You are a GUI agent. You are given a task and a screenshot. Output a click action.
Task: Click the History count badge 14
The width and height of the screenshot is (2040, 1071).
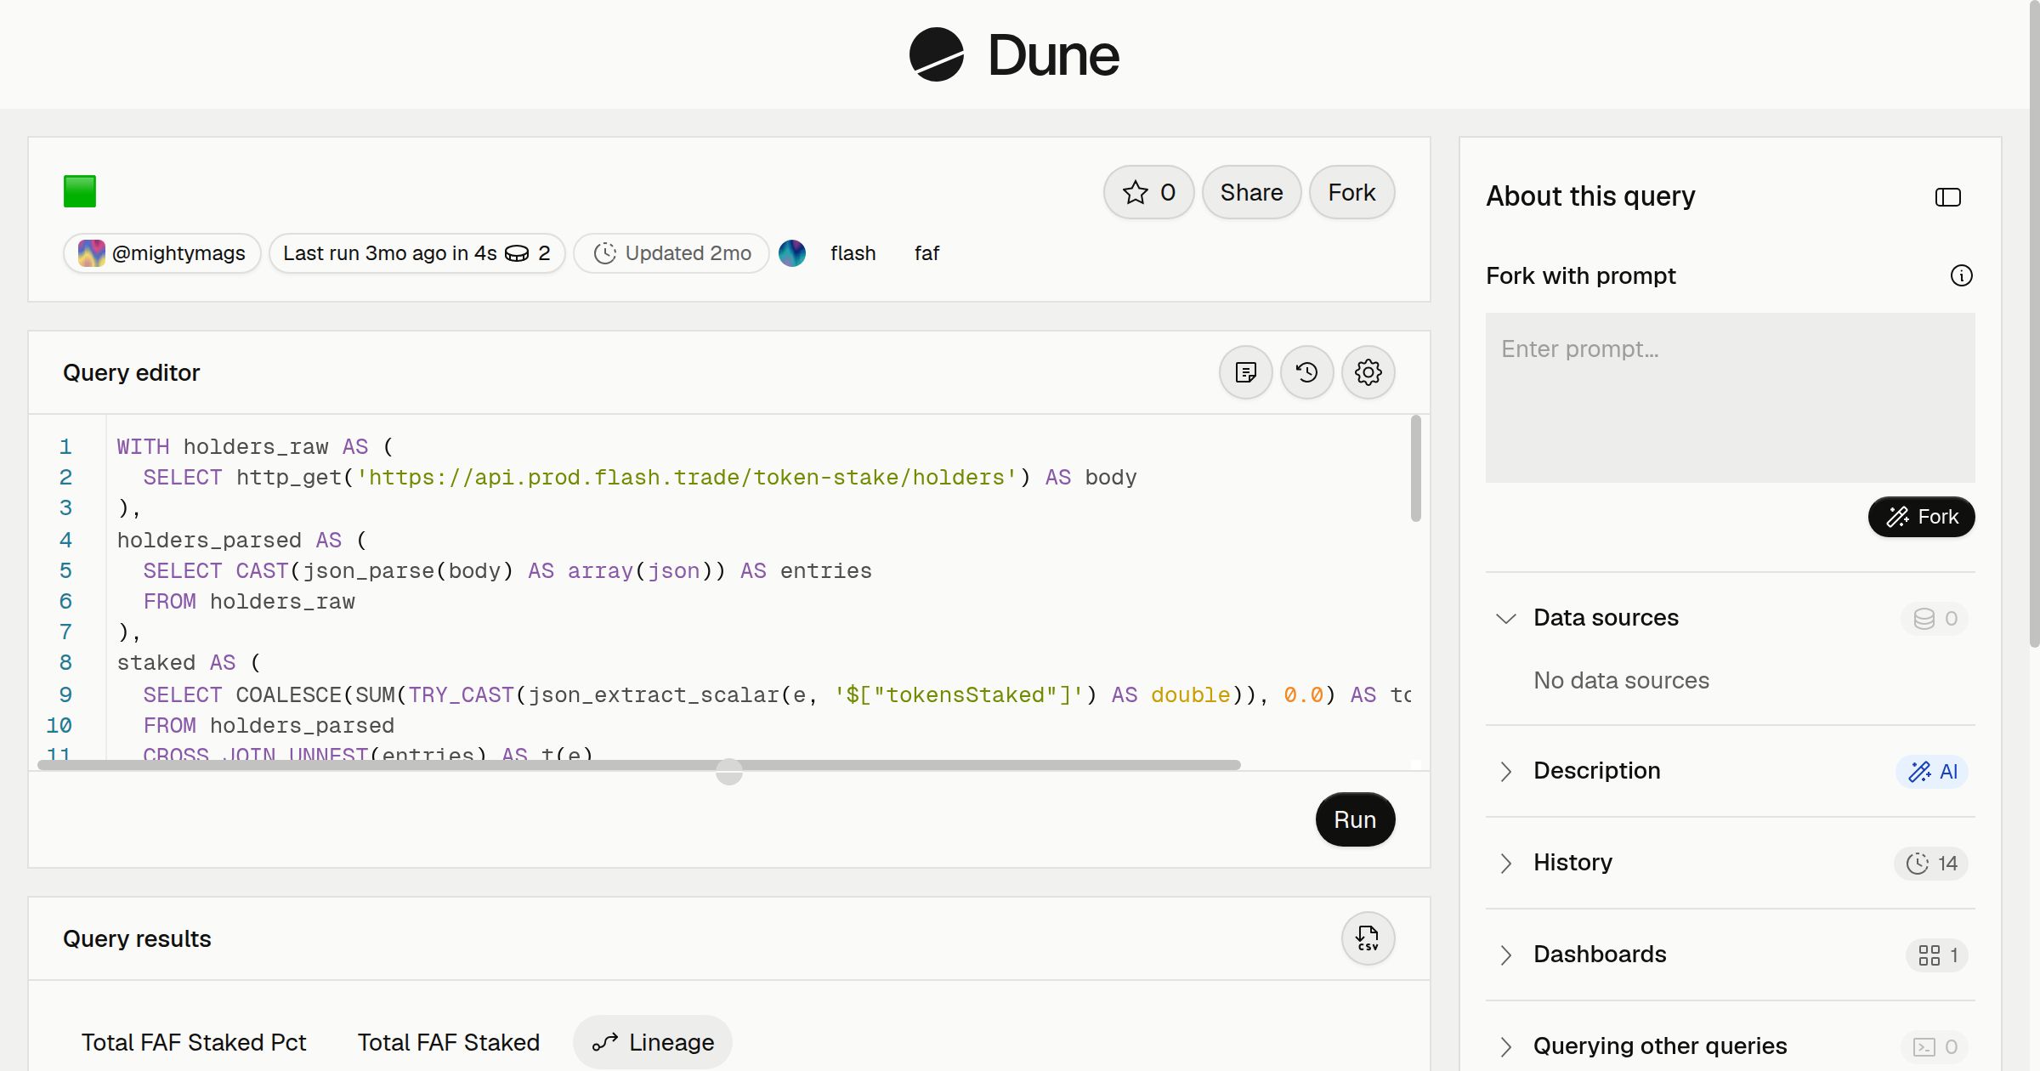(1931, 863)
